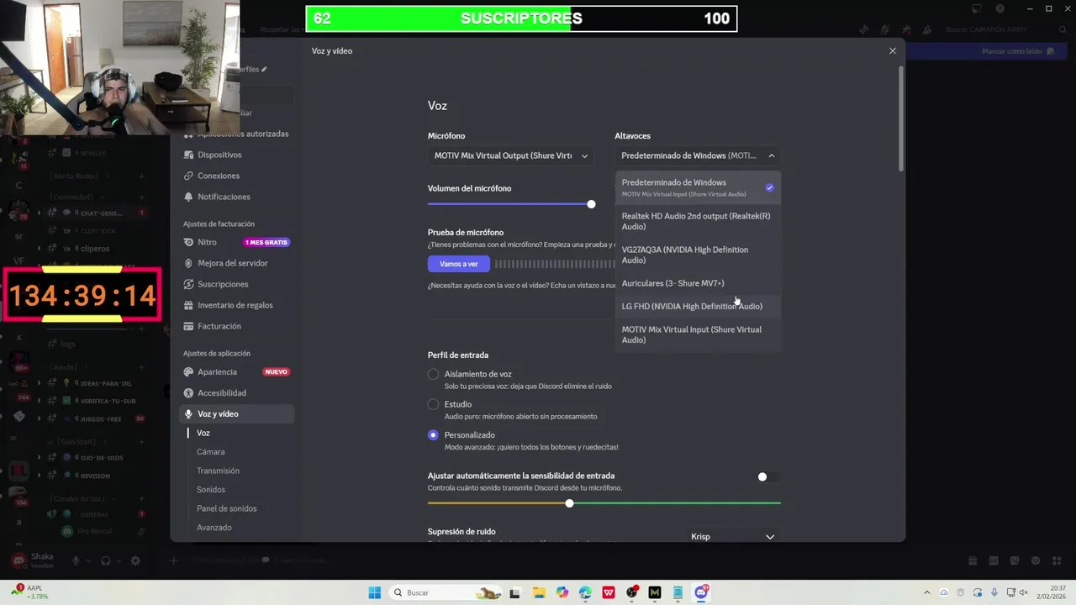
Task: Collapse the [Solo Staff] channel category
Action: click(x=76, y=441)
